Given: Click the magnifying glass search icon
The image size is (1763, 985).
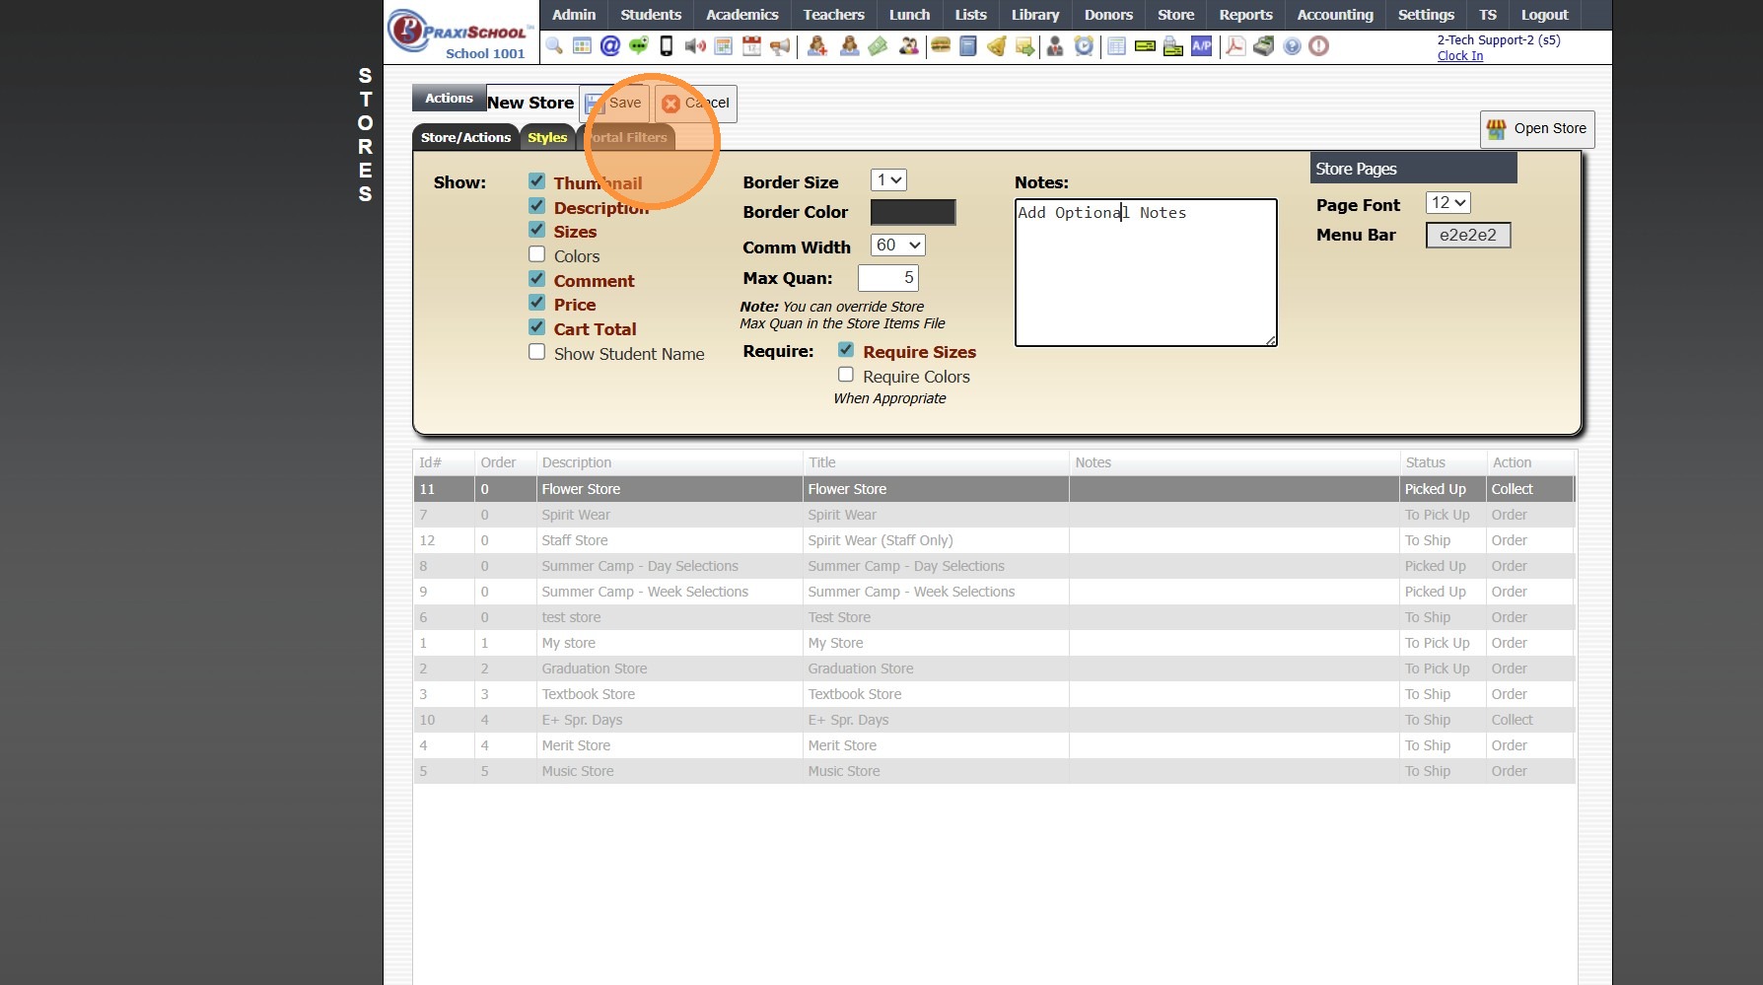Looking at the screenshot, I should 554,45.
